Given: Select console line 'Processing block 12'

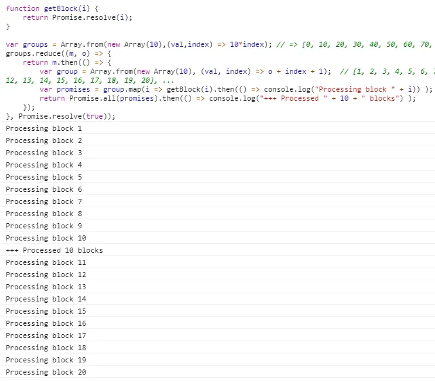Looking at the screenshot, I should click(x=217, y=275).
